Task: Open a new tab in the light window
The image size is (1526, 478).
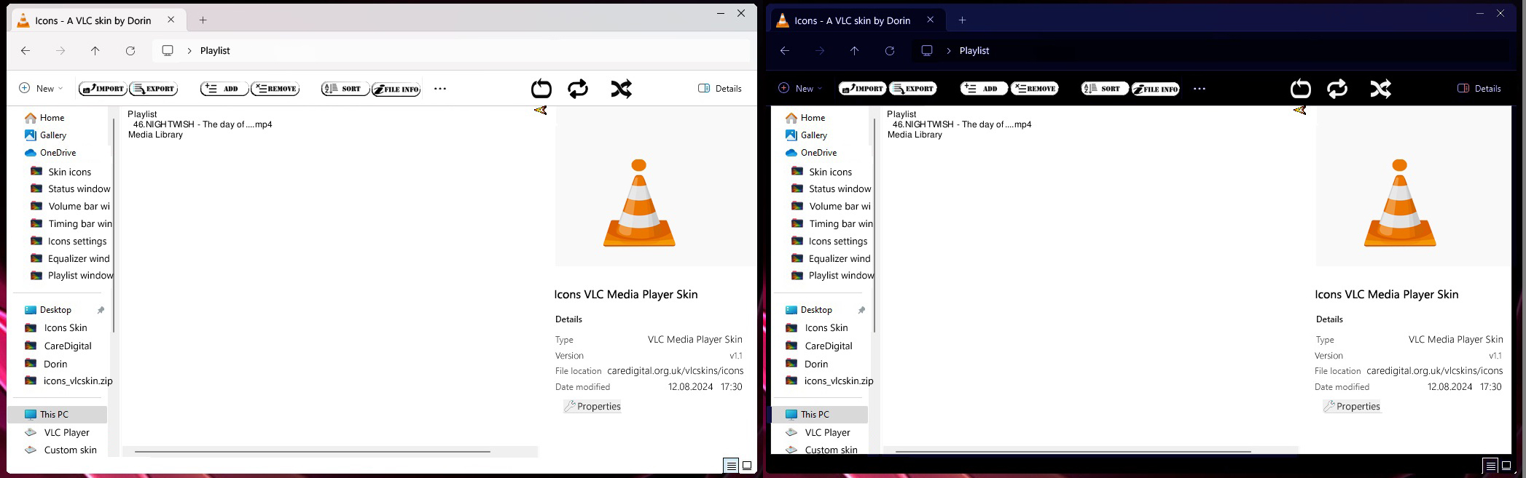Action: click(203, 20)
